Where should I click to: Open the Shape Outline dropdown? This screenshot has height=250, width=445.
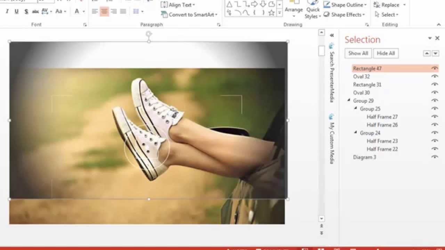click(345, 5)
